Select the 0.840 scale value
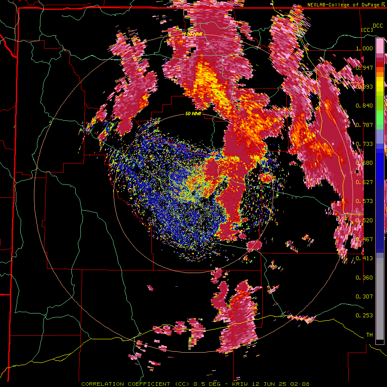The height and width of the screenshot is (387, 387). [x=364, y=106]
